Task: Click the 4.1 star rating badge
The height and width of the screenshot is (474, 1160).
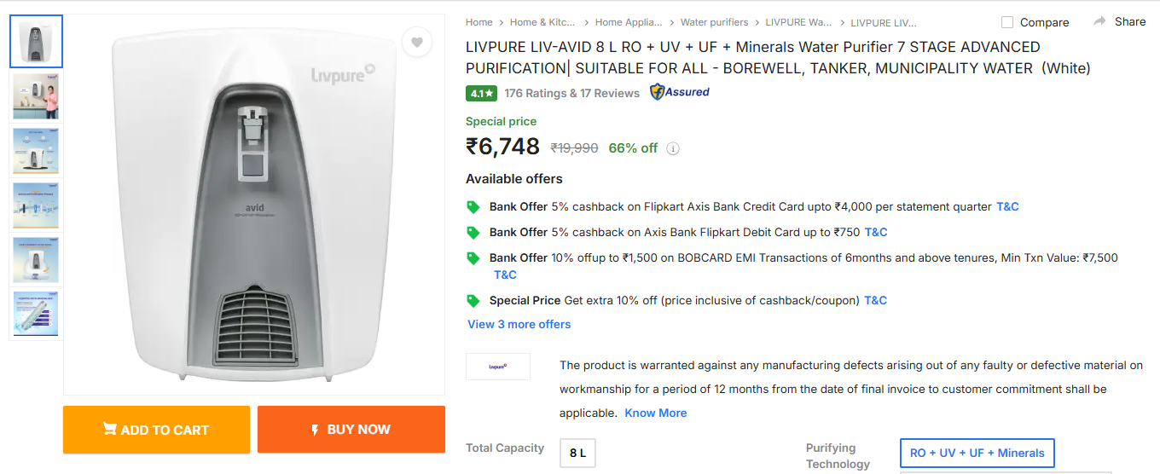Action: click(x=480, y=93)
